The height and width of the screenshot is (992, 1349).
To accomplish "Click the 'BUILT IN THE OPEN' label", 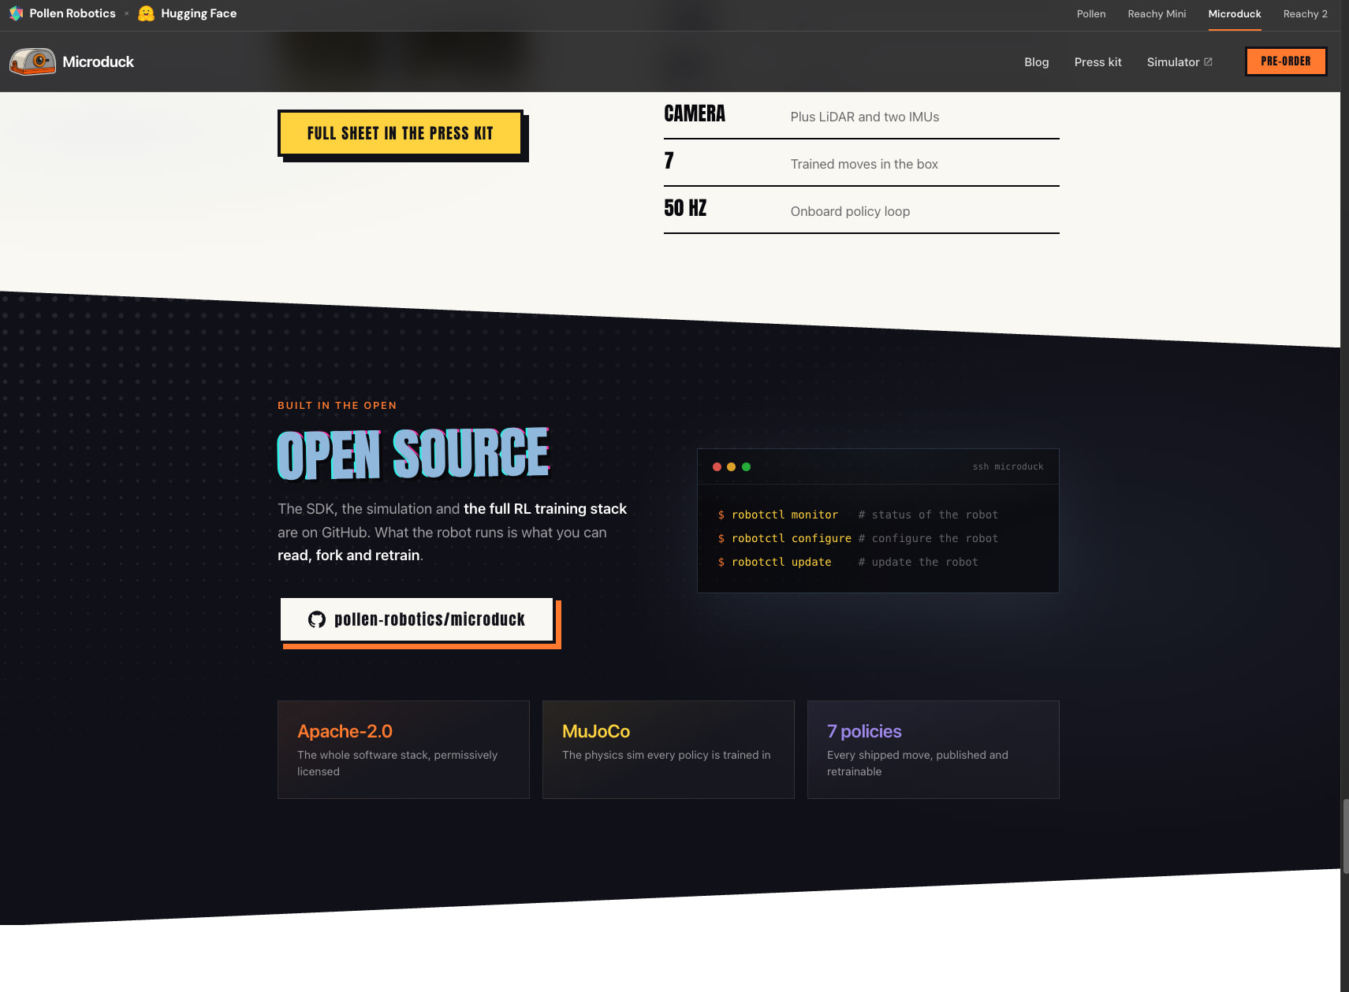I will (x=337, y=406).
